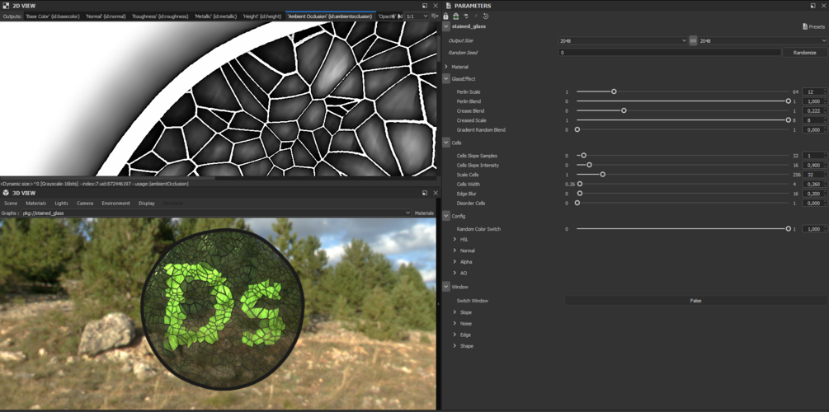Viewport: 829px width, 412px height.
Task: Open the Environment menu in 3D View
Action: pos(115,204)
